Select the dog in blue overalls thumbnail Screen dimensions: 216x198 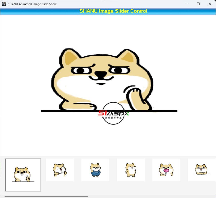(x=95, y=170)
